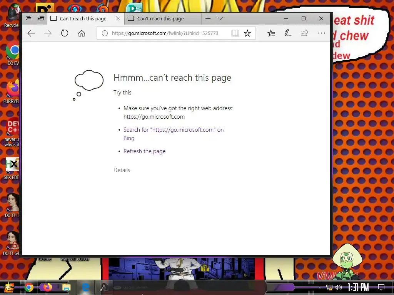This screenshot has height=295, width=394.
Task: Open the volume speaker tray icon
Action: [339, 287]
